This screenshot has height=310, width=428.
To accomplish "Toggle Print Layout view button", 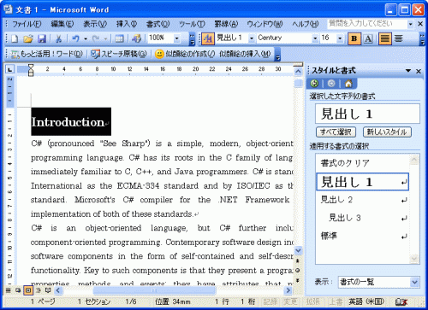I will (28, 290).
